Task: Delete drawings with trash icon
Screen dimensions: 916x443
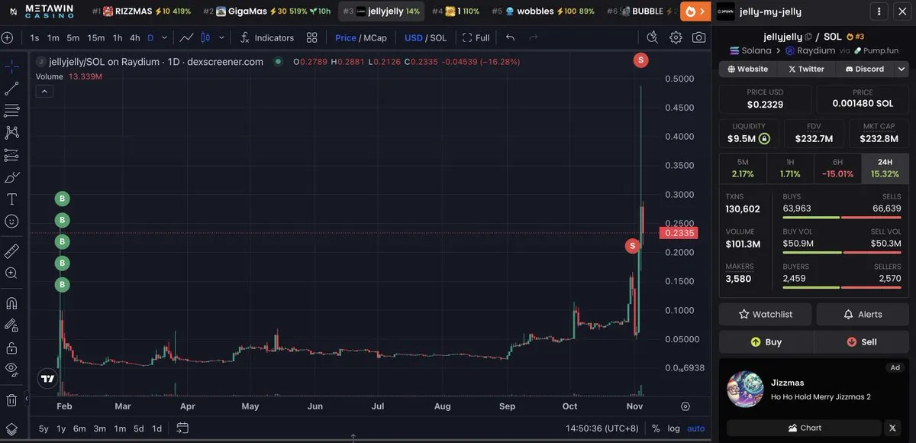Action: coord(11,399)
